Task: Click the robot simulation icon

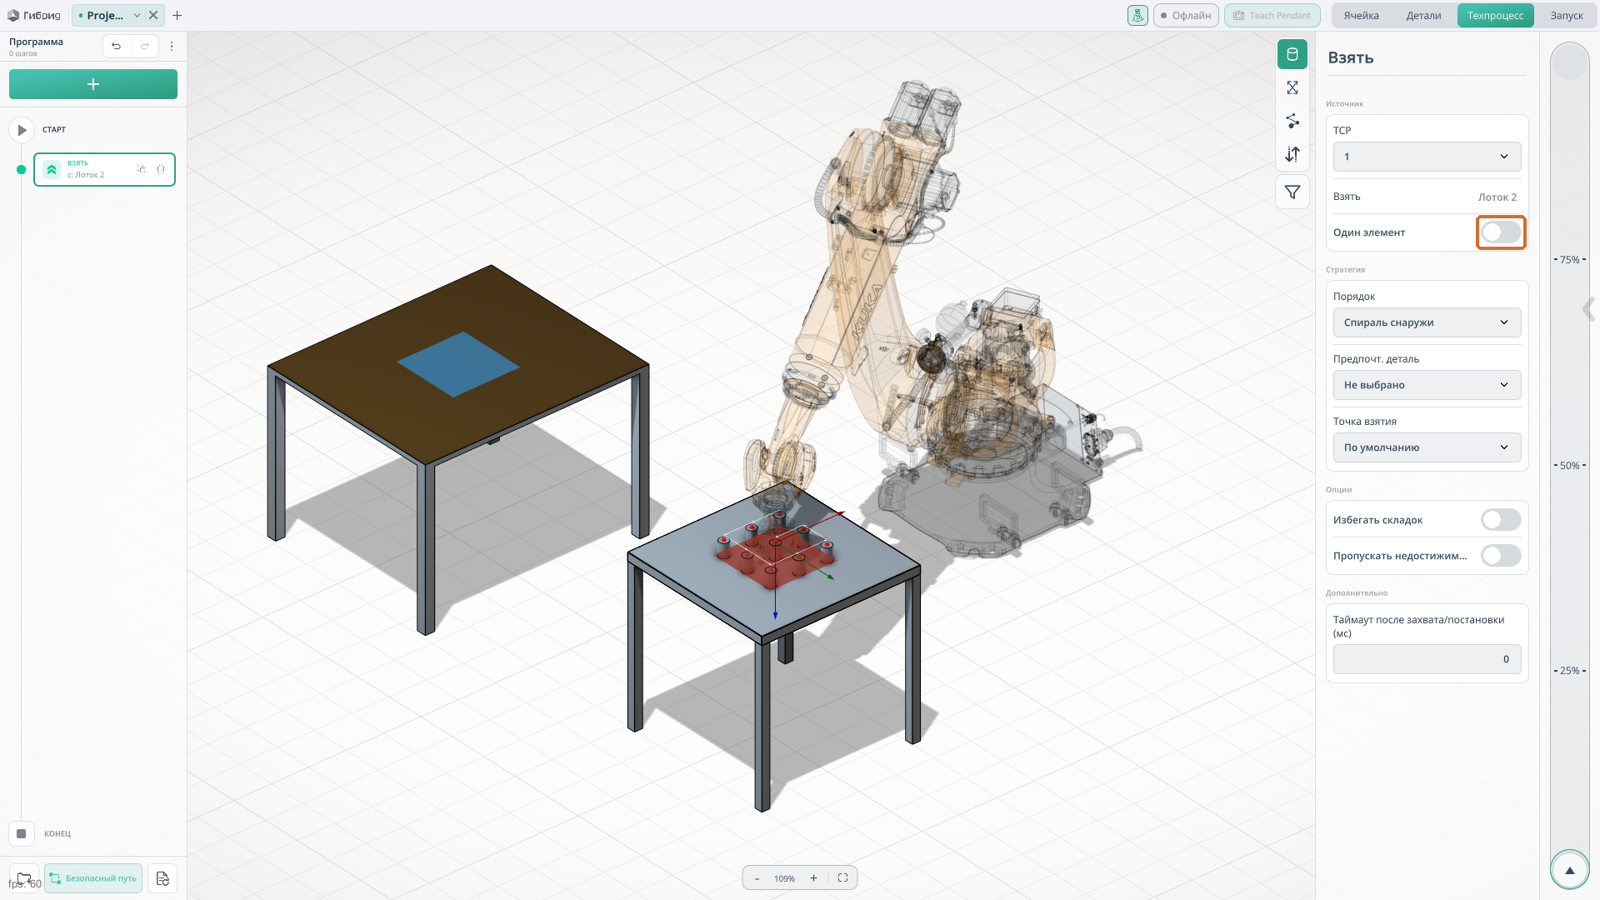Action: 1137,15
